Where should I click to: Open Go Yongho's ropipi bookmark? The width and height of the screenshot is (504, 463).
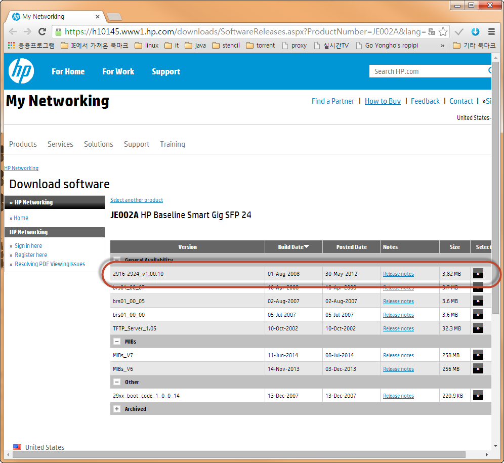(x=387, y=46)
